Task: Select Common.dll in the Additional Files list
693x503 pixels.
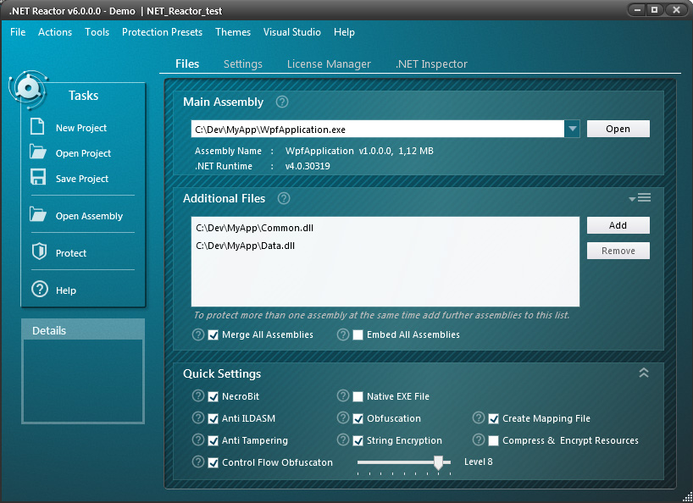Action: (x=254, y=228)
